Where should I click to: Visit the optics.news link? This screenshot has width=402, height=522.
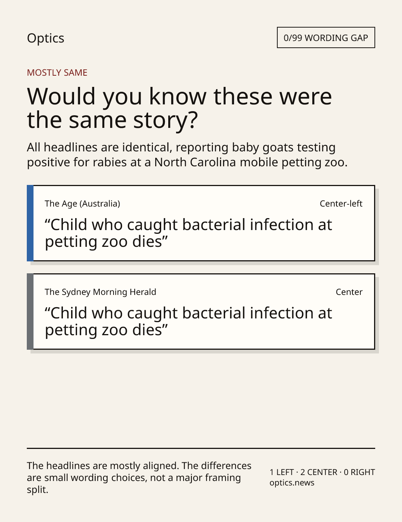coord(292,482)
